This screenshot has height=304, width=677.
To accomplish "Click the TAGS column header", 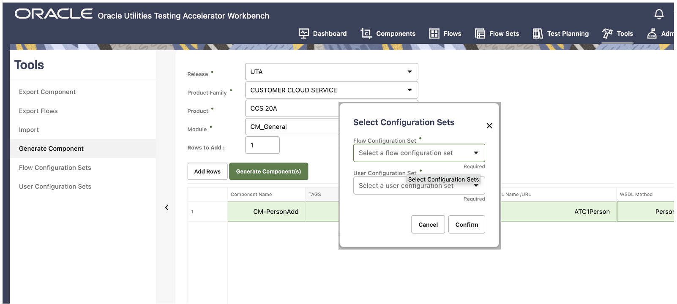I will point(322,194).
